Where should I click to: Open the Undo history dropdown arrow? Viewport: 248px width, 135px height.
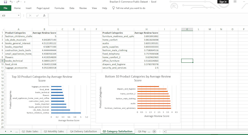coord(14,2)
